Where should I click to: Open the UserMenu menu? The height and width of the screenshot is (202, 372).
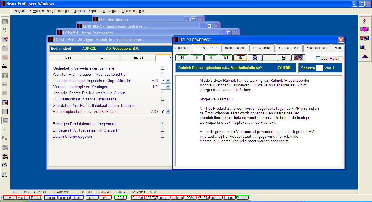[x=129, y=11]
